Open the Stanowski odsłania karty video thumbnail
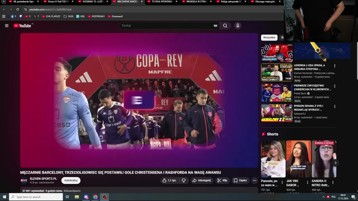The image size is (358, 201). pos(277,52)
